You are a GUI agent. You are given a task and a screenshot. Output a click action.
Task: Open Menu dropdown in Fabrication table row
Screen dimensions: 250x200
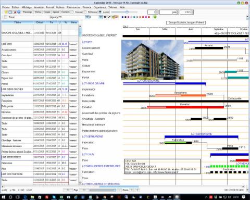(73, 163)
